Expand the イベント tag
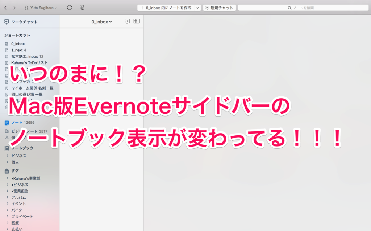This screenshot has width=371, height=231. tap(8, 204)
